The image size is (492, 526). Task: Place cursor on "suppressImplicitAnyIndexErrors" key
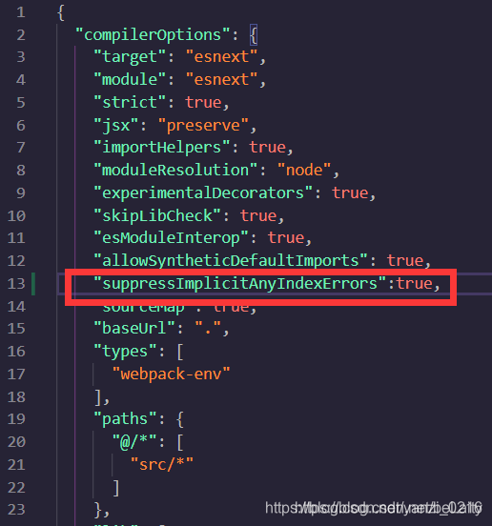click(x=240, y=284)
